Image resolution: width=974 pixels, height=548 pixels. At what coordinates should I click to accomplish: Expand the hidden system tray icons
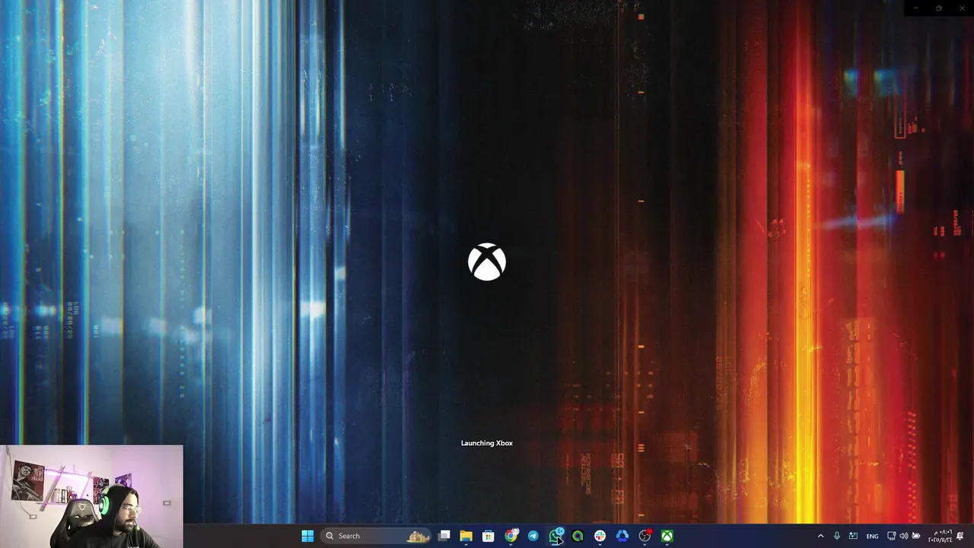[x=820, y=536]
